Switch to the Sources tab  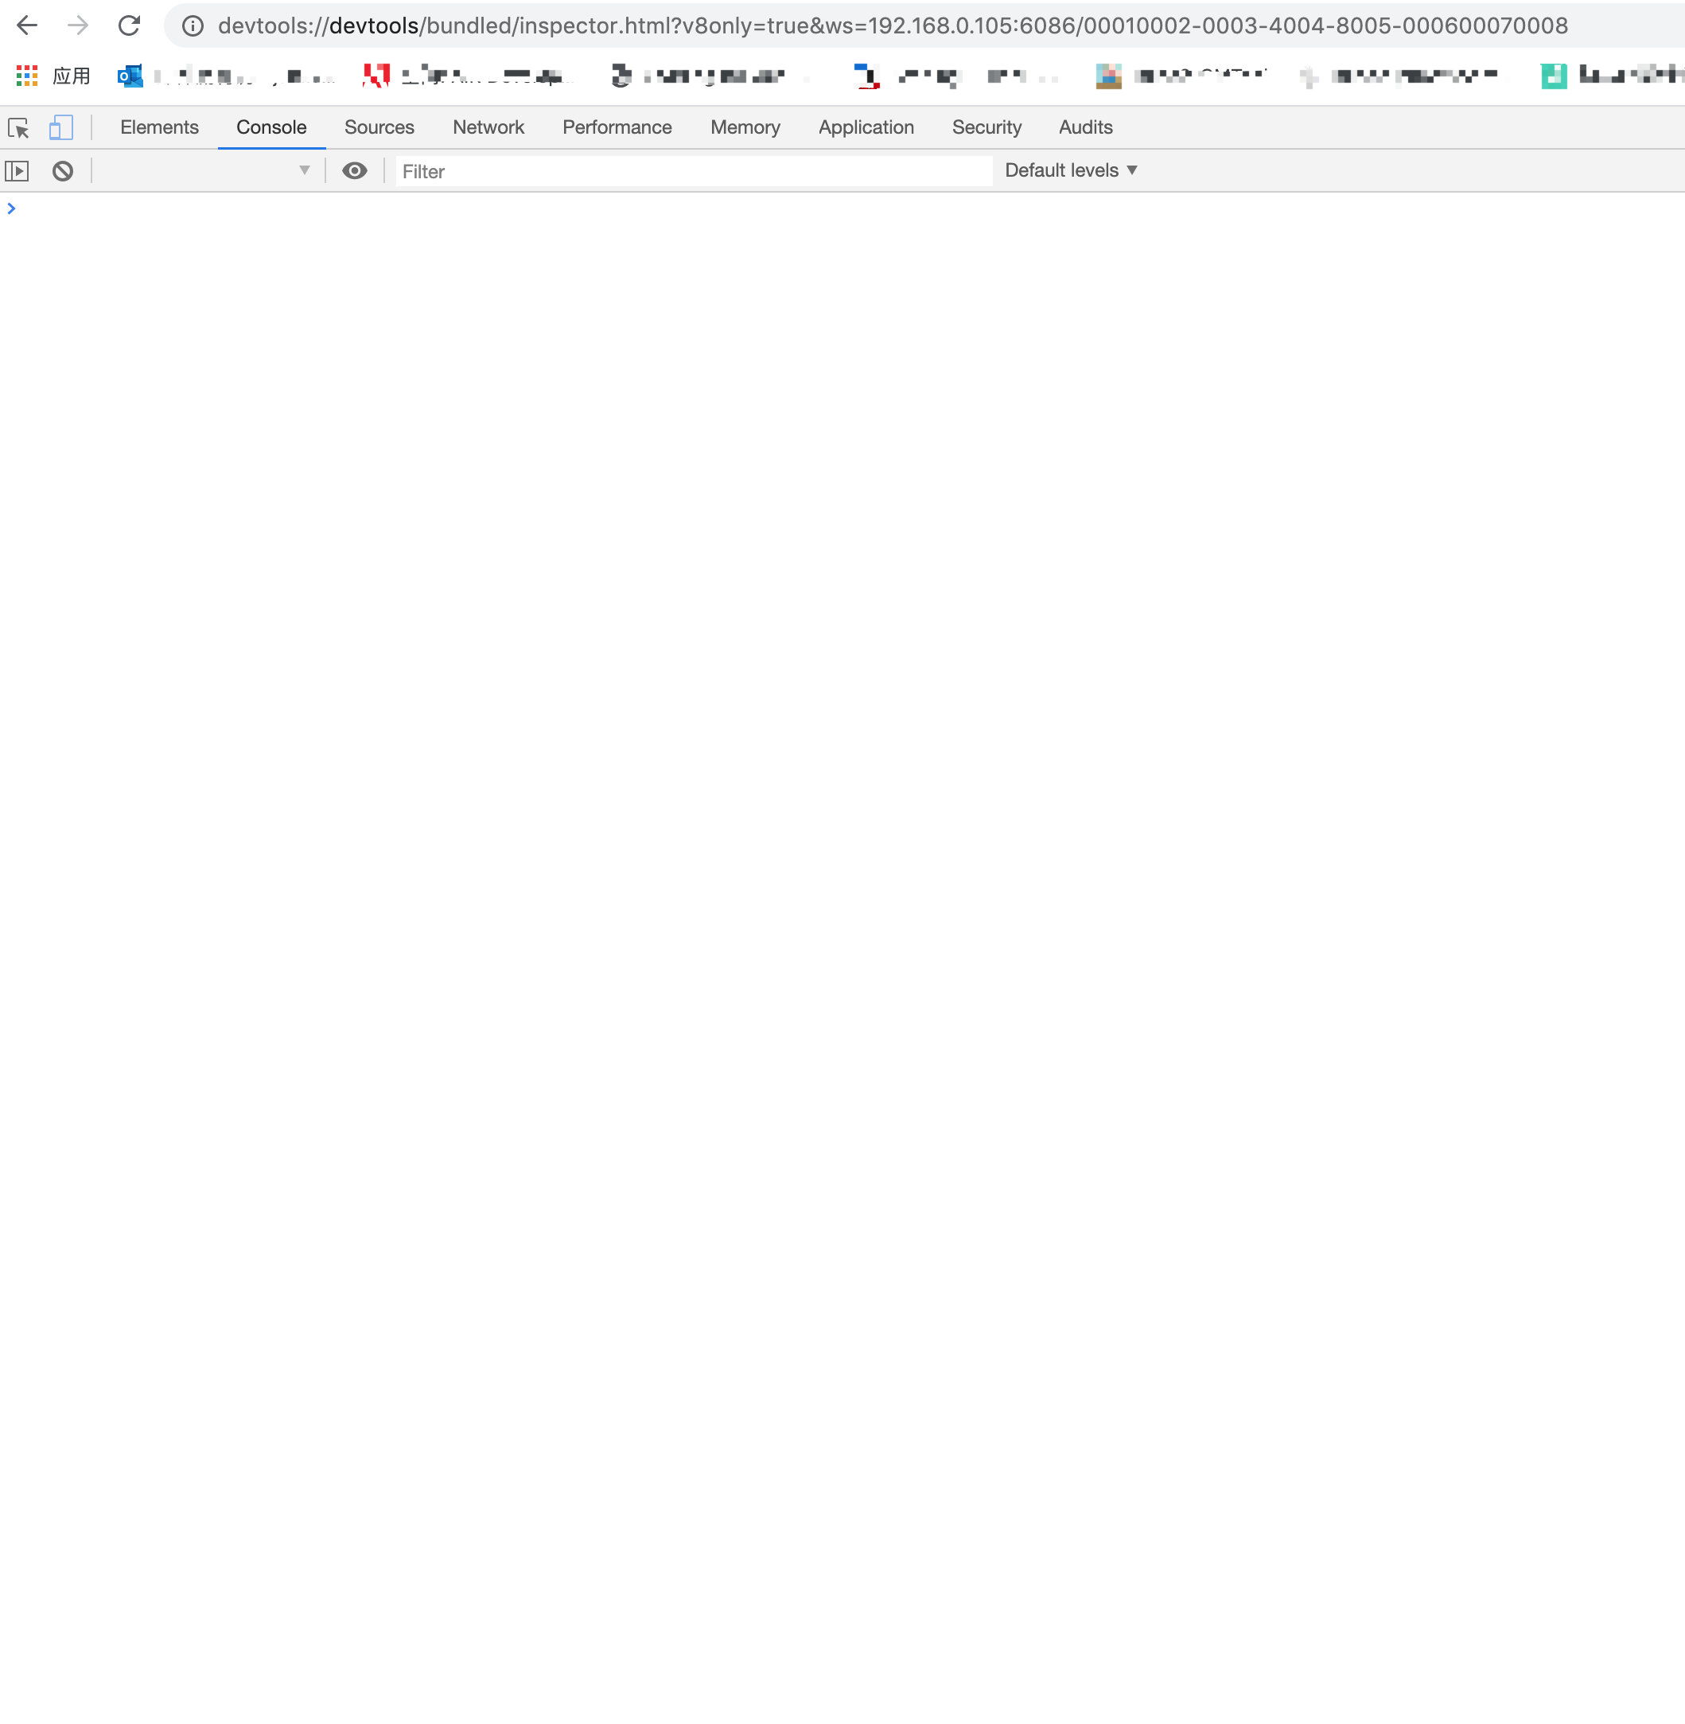click(x=379, y=127)
